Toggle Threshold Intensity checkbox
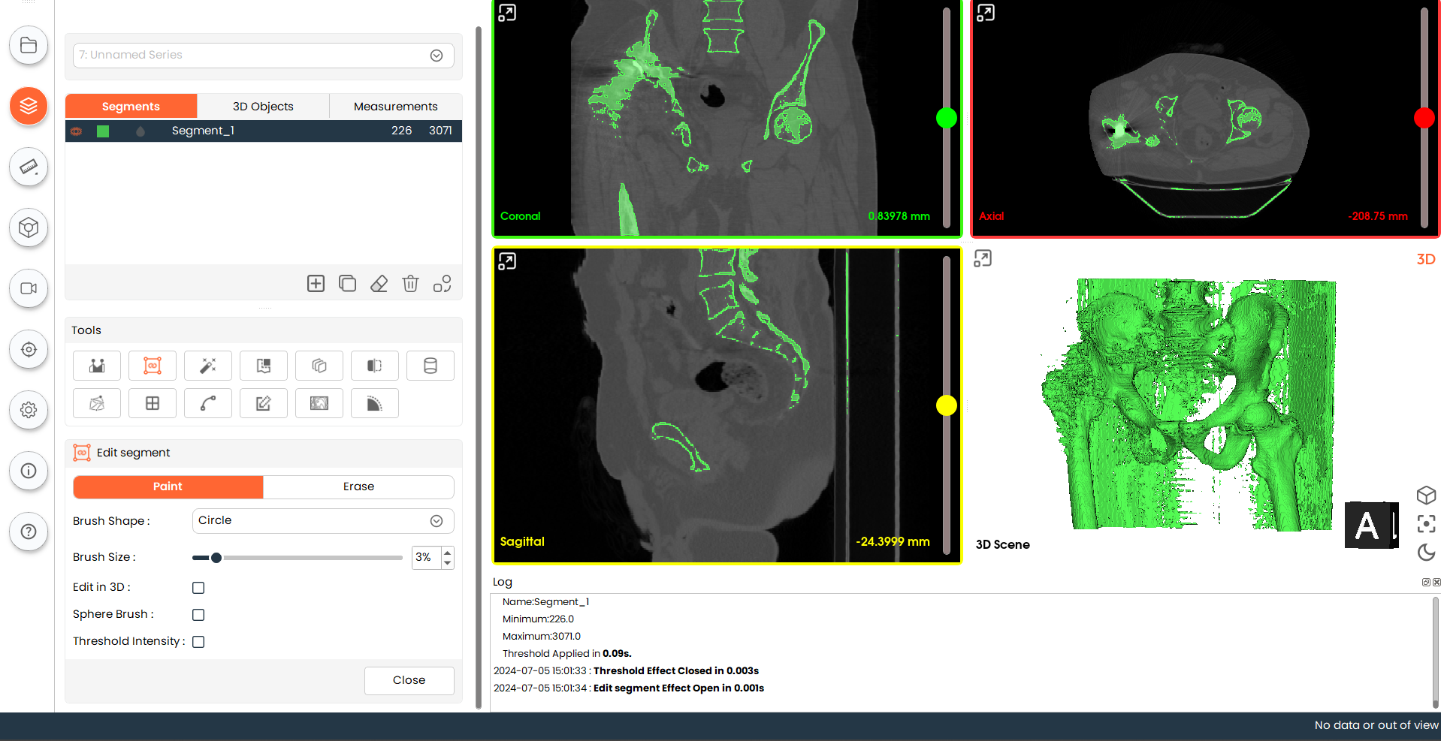Viewport: 1441px width, 741px height. pyautogui.click(x=198, y=642)
